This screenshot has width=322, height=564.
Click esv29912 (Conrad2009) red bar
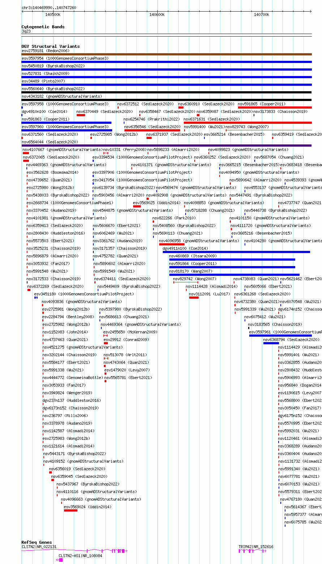click(106, 343)
